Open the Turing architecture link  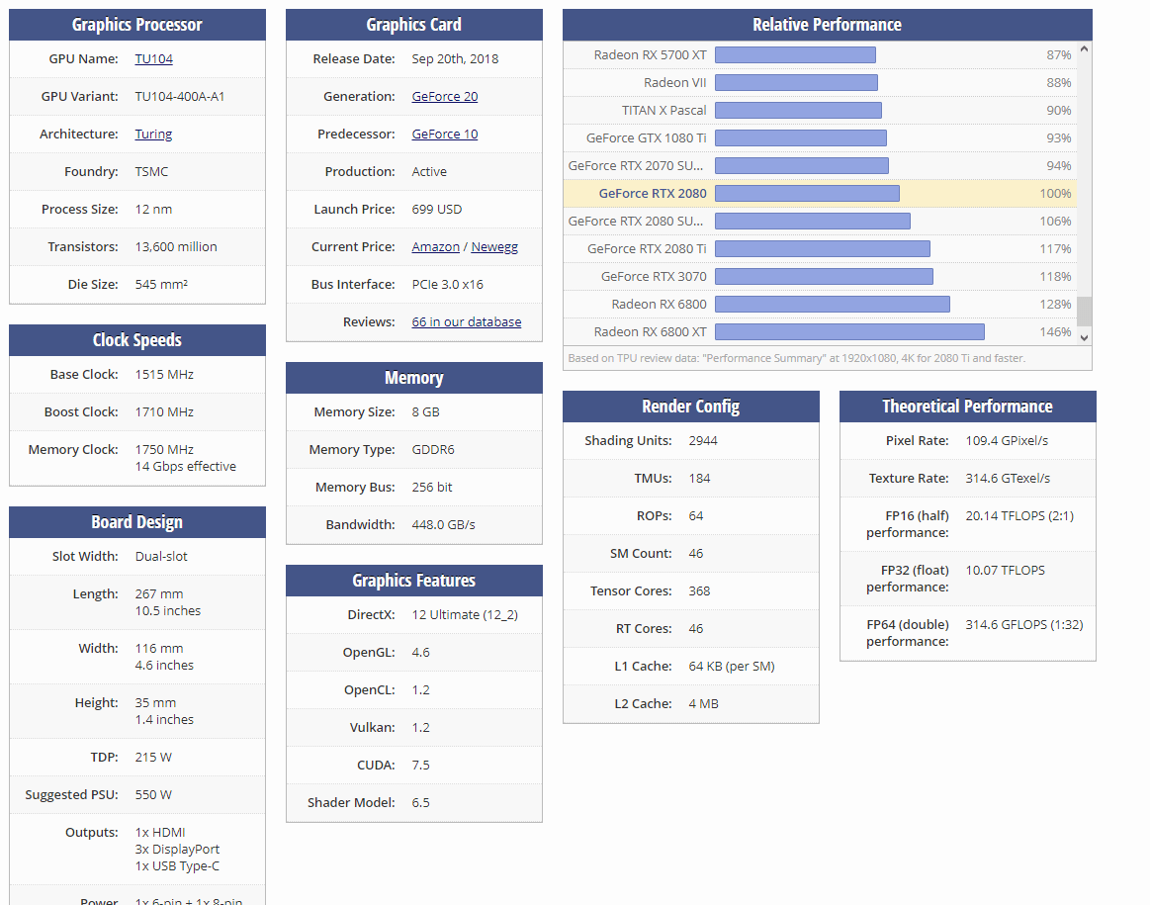coord(153,134)
